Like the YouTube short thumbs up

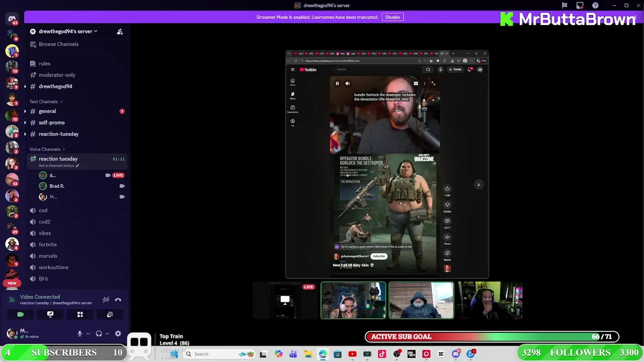[447, 189]
